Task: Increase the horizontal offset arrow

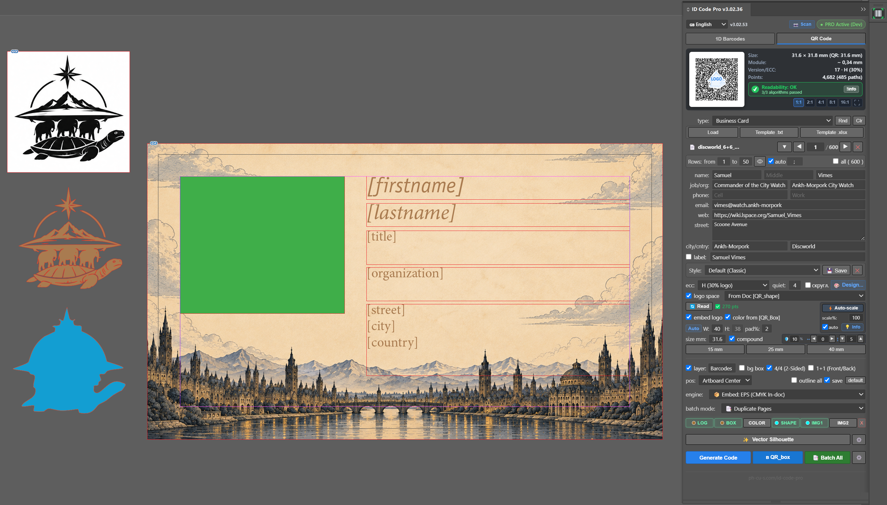Action: (832, 339)
